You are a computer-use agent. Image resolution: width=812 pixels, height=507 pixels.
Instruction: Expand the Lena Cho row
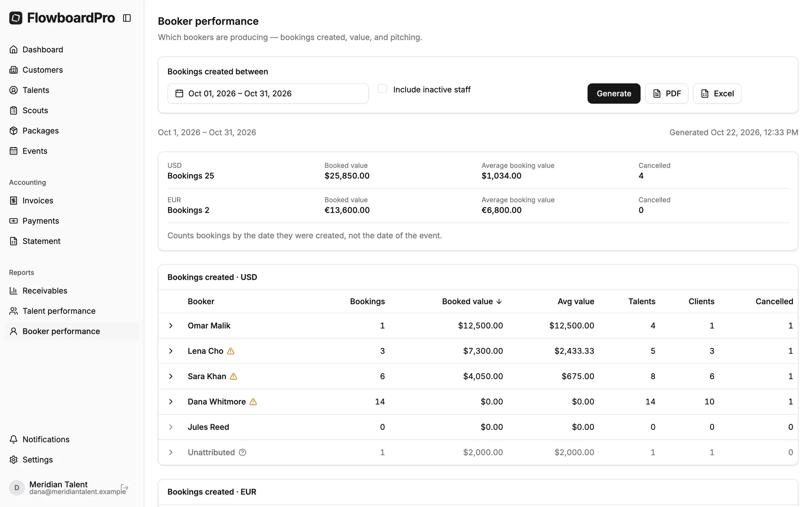coord(171,351)
